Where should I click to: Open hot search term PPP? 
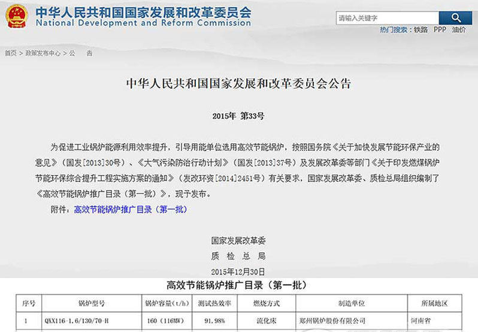pyautogui.click(x=440, y=29)
